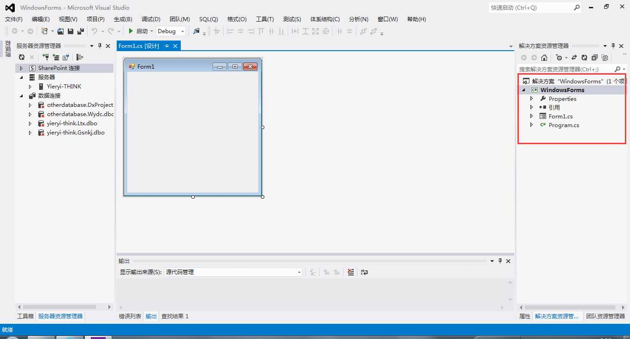The height and width of the screenshot is (339, 630).
Task: Collapse the 服务器 node
Action: 21,77
